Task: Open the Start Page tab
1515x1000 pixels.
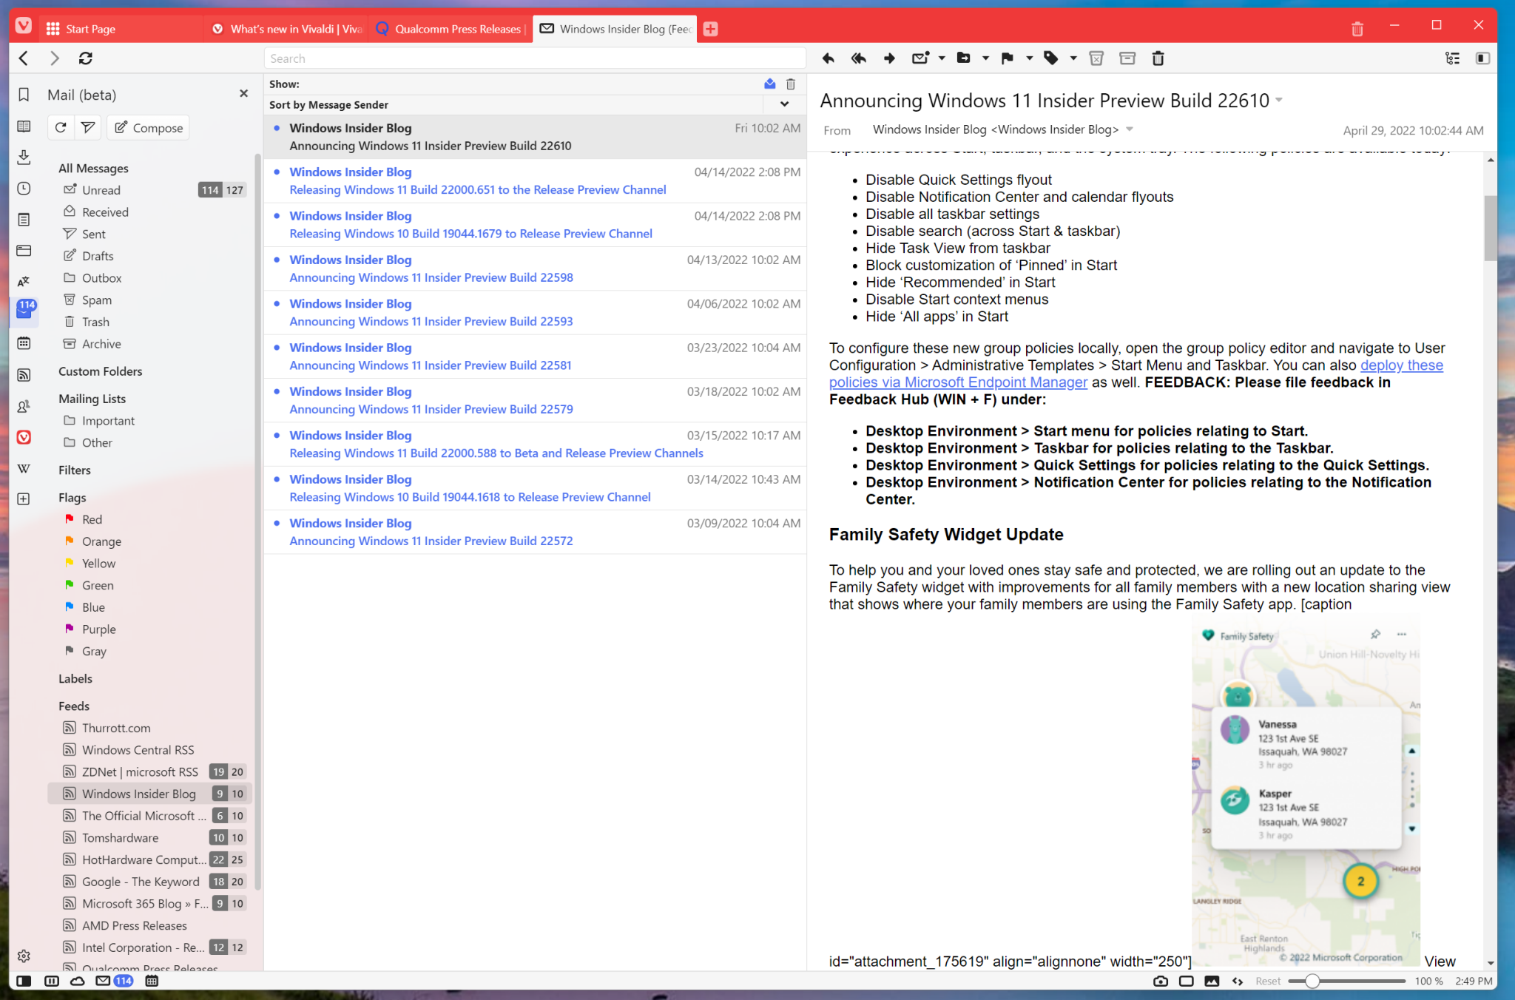Action: point(89,29)
